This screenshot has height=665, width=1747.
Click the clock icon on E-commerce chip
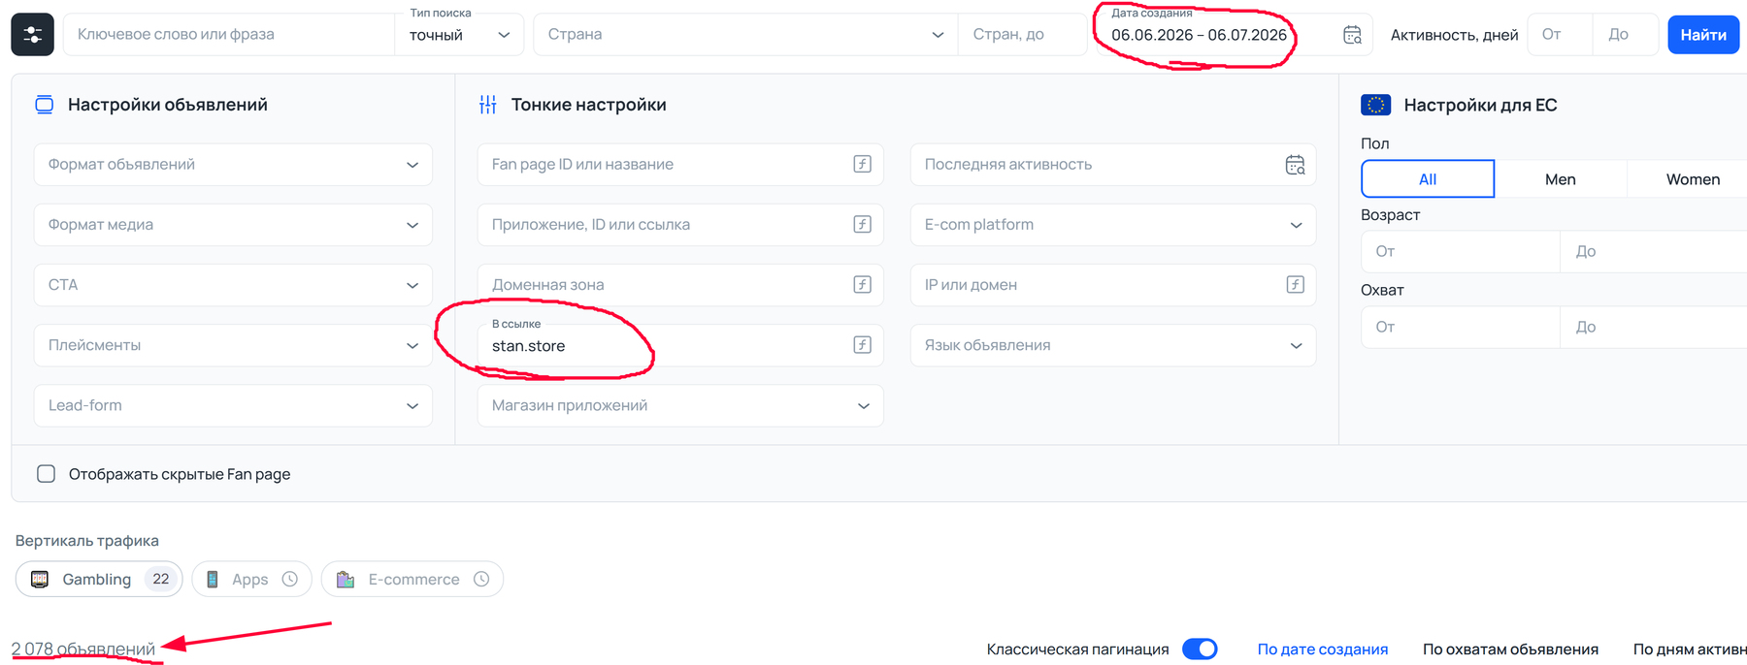coord(481,579)
